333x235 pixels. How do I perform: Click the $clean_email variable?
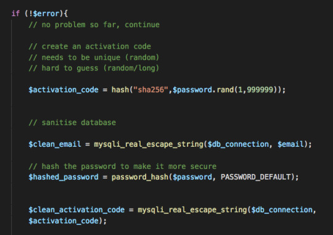(55, 144)
